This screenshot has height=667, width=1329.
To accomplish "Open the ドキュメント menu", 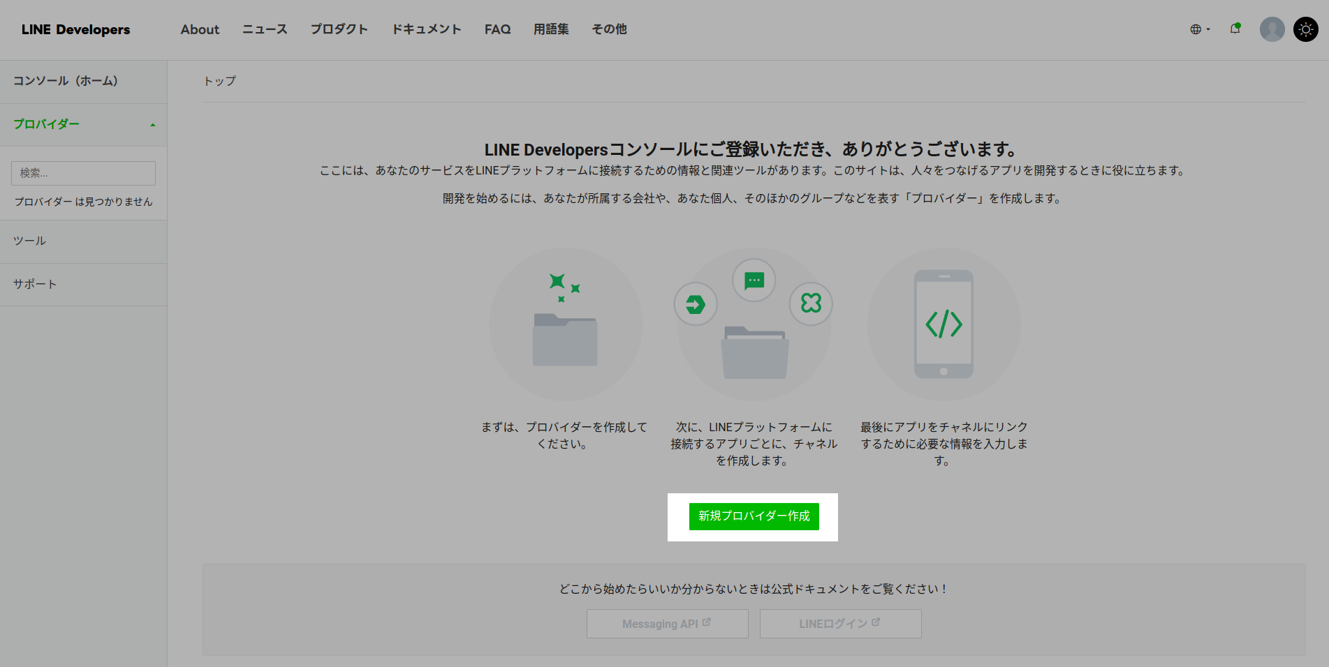I will click(x=426, y=29).
